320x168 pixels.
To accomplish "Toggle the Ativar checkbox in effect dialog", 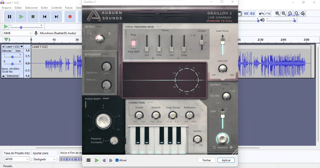I will pos(117,160).
